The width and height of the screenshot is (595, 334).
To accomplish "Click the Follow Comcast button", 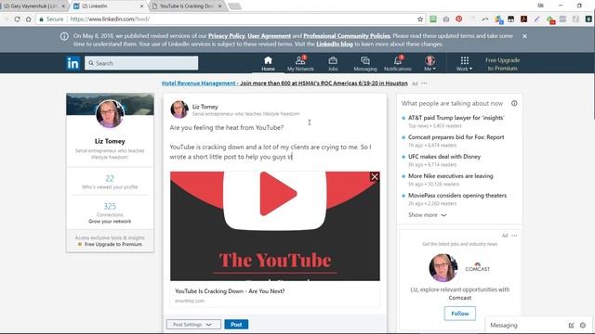I will (460, 314).
